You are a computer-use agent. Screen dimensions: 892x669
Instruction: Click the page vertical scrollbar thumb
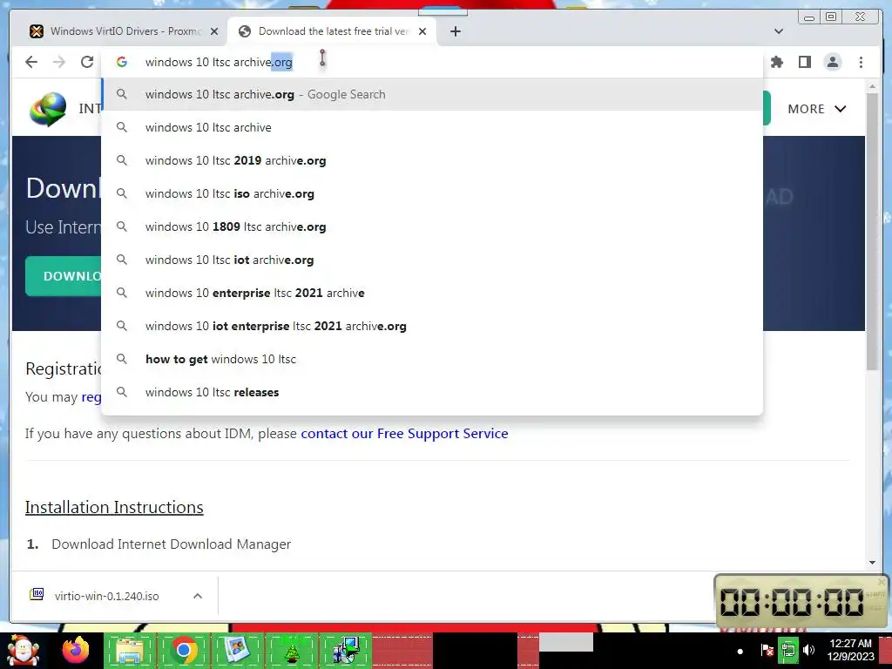point(872,230)
